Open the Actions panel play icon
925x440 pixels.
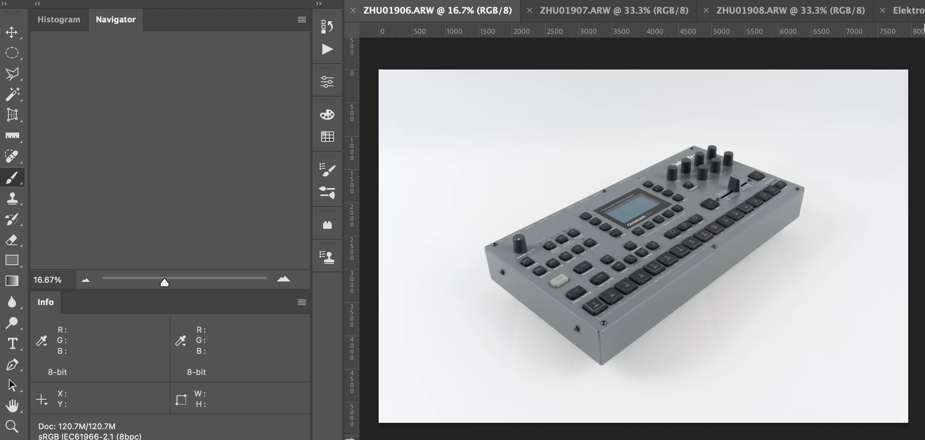tap(327, 49)
